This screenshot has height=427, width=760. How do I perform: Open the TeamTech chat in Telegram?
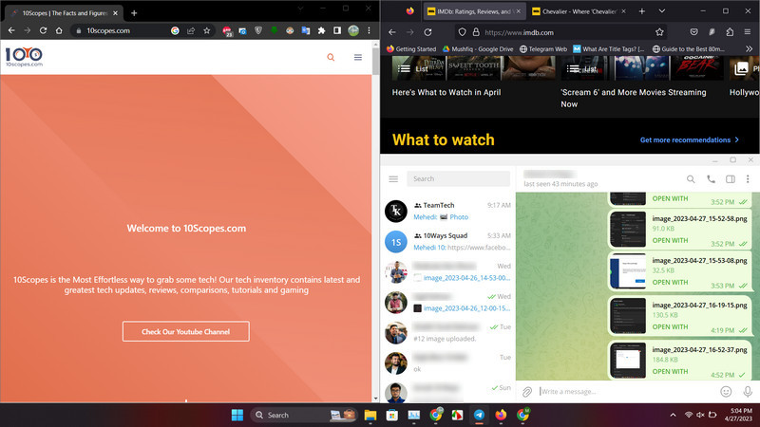point(447,211)
